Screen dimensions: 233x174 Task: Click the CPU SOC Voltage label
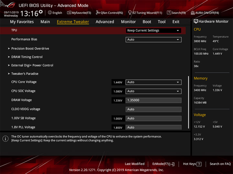click(23, 91)
